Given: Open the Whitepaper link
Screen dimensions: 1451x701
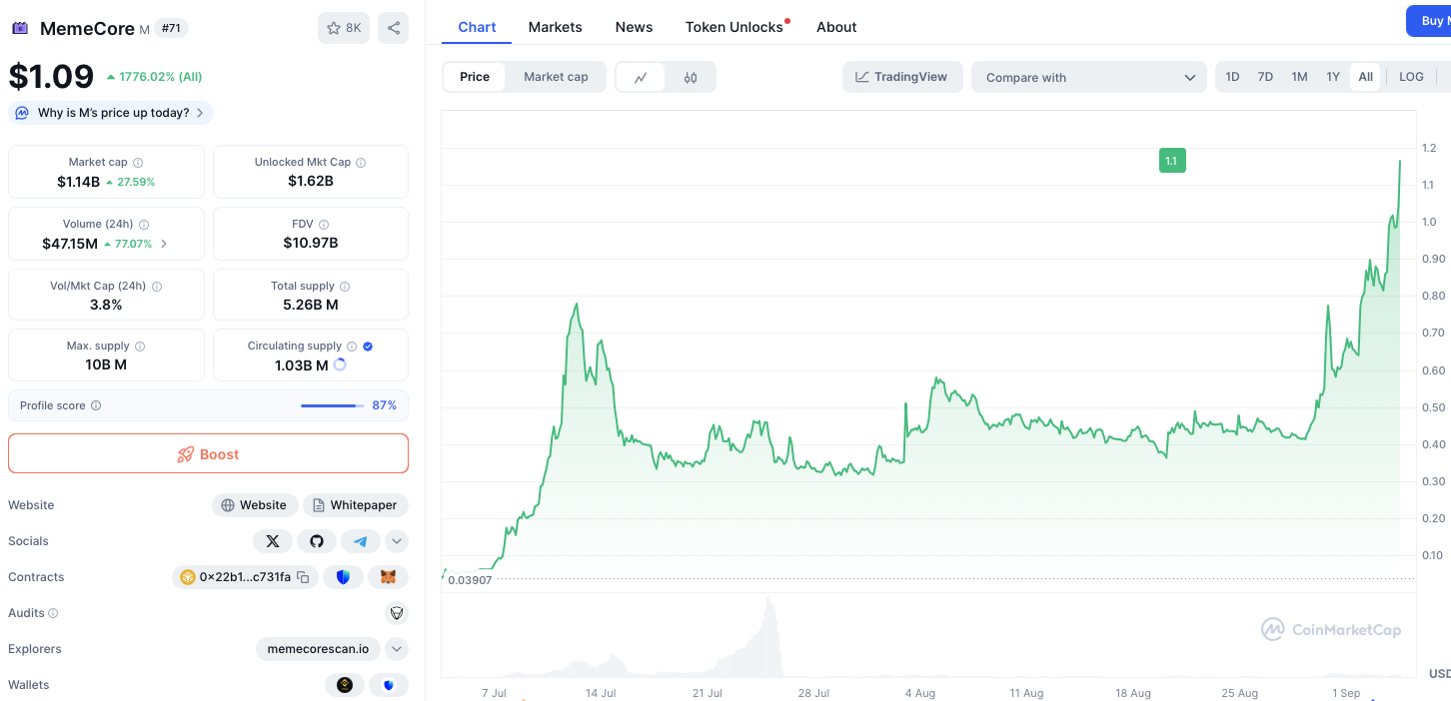Looking at the screenshot, I should coord(356,505).
